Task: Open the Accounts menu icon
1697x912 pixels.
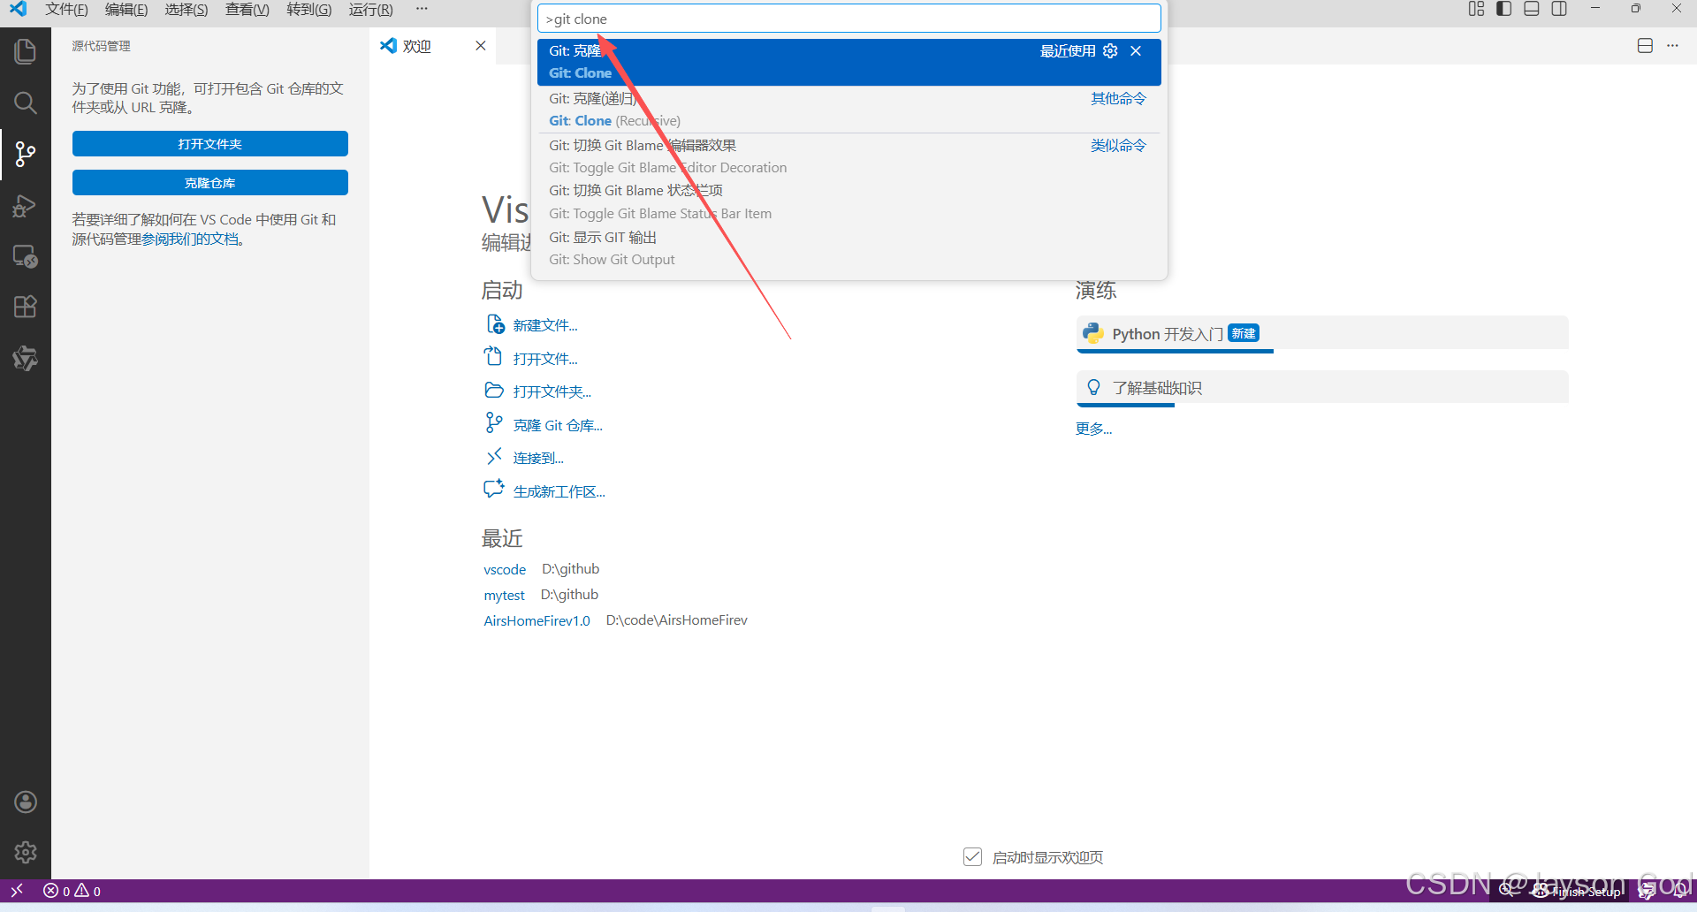Action: [x=26, y=802]
